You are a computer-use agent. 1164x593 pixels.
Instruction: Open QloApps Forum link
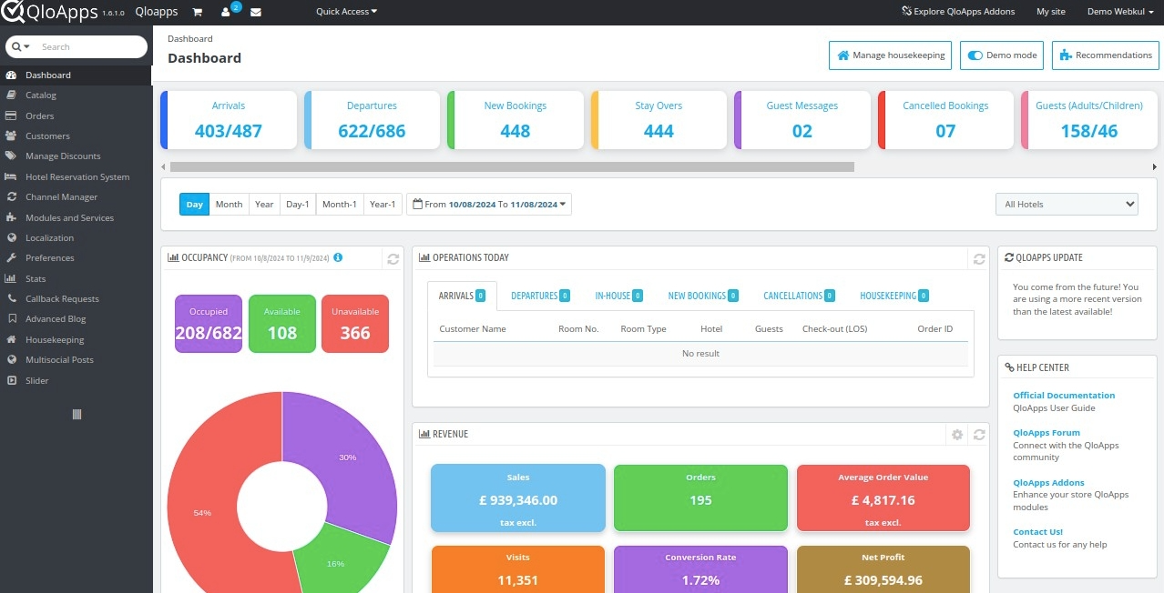1047,433
